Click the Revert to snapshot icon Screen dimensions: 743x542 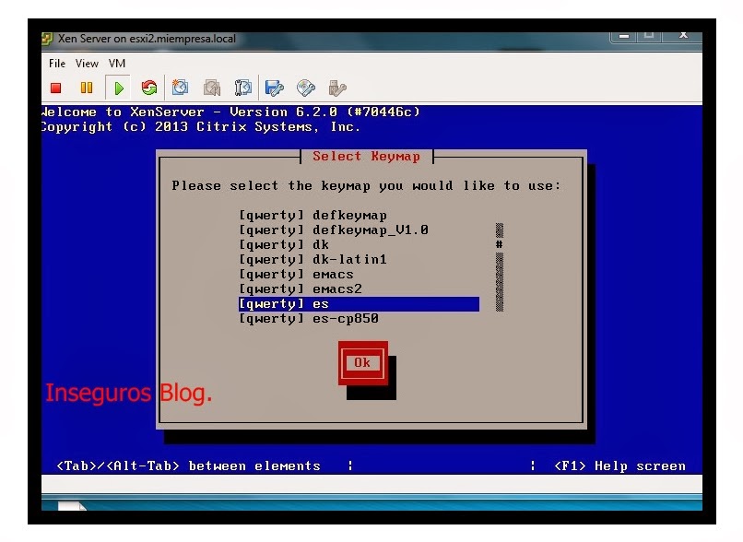coord(211,89)
